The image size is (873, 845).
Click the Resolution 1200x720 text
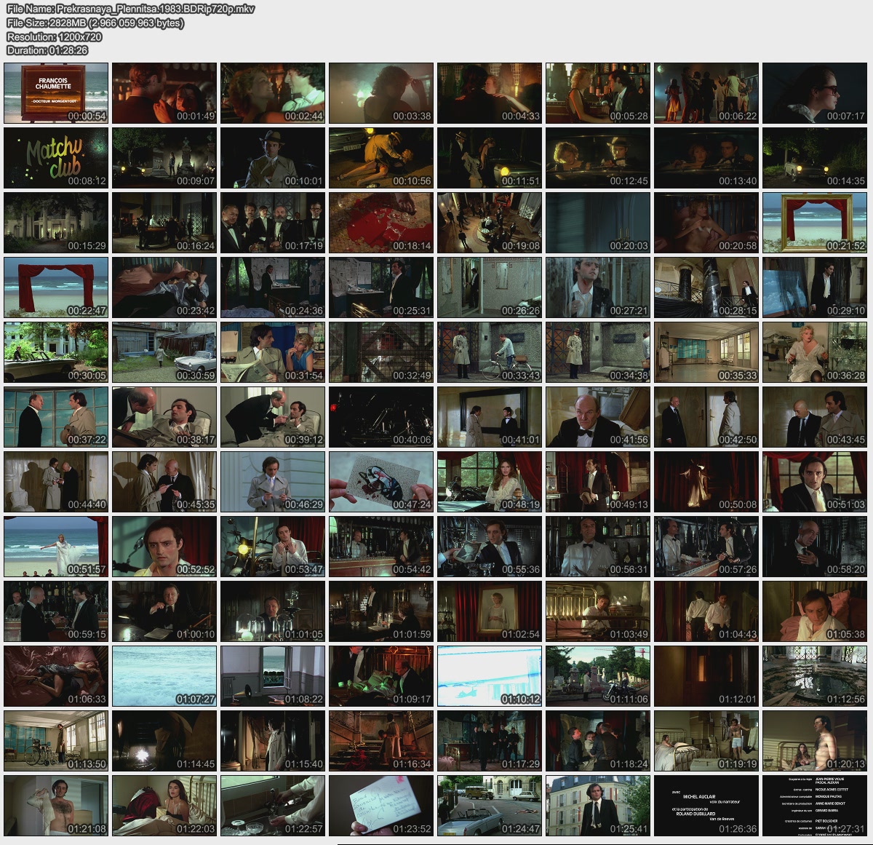point(55,36)
